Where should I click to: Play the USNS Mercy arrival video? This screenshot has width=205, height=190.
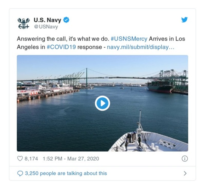[x=102, y=103]
